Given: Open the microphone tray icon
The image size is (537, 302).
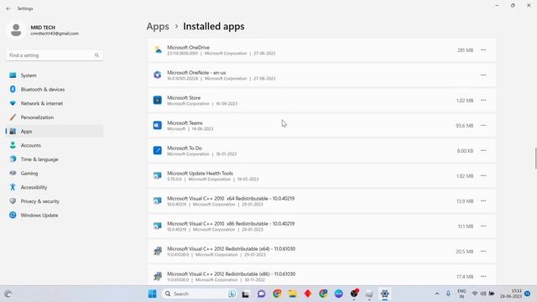Looking at the screenshot, I should click(x=448, y=294).
